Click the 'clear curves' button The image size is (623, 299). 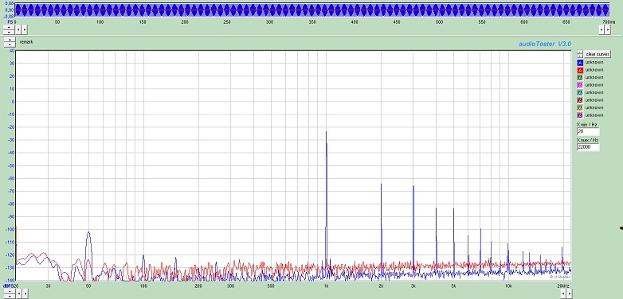tap(598, 54)
